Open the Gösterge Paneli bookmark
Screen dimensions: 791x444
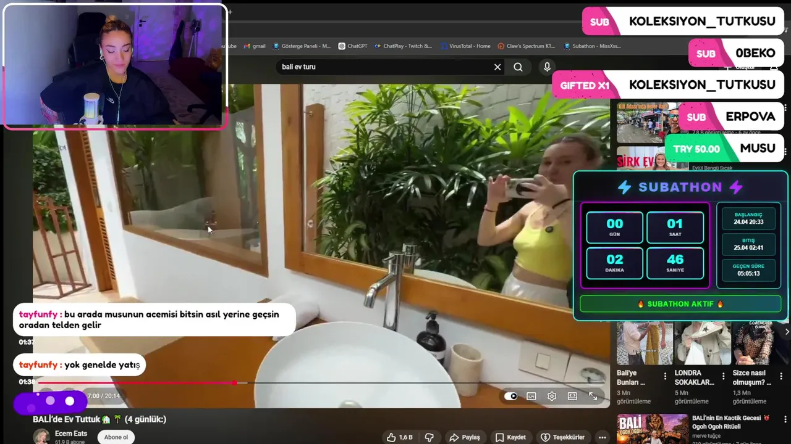(302, 46)
